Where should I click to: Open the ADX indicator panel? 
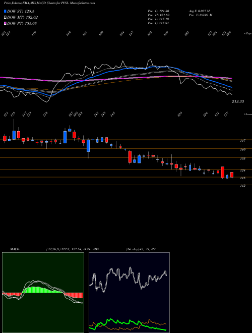(129, 293)
